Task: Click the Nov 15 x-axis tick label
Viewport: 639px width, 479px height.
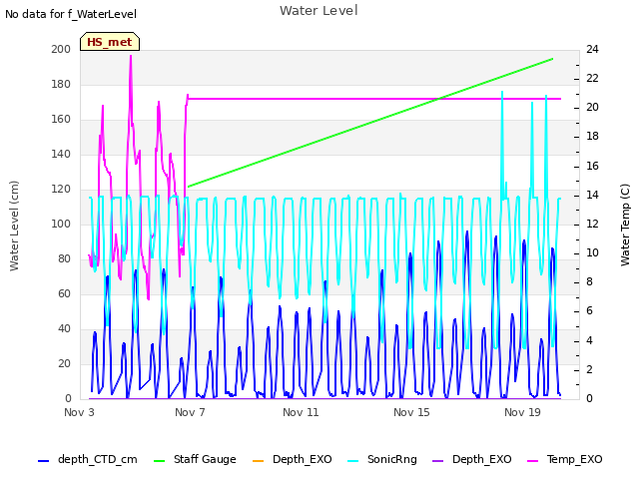Action: pos(411,412)
